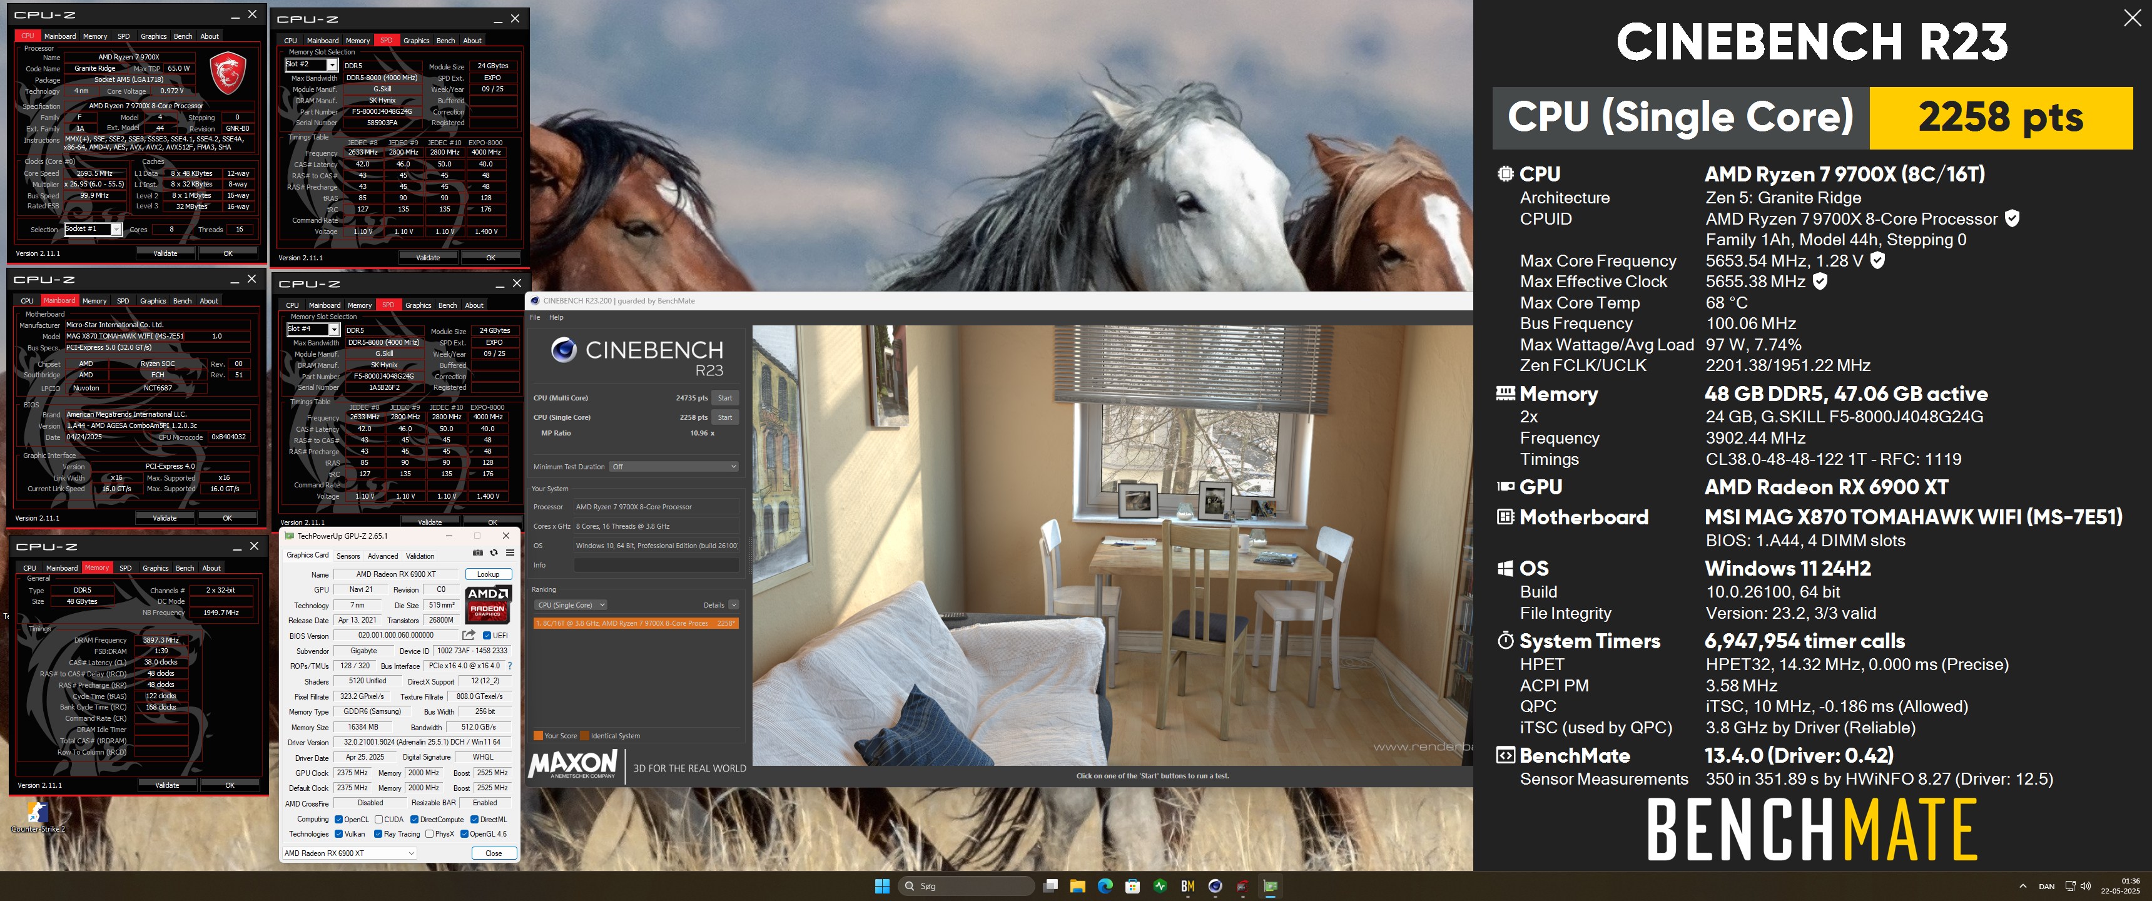Select the orange 9700X ranking result bar
Viewport: 2152px width, 901px height.
point(636,623)
